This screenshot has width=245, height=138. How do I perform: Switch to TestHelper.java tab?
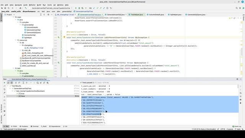[137, 15]
